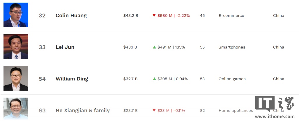Click the Smartphones industry label
299x122 pixels.
coord(232,47)
